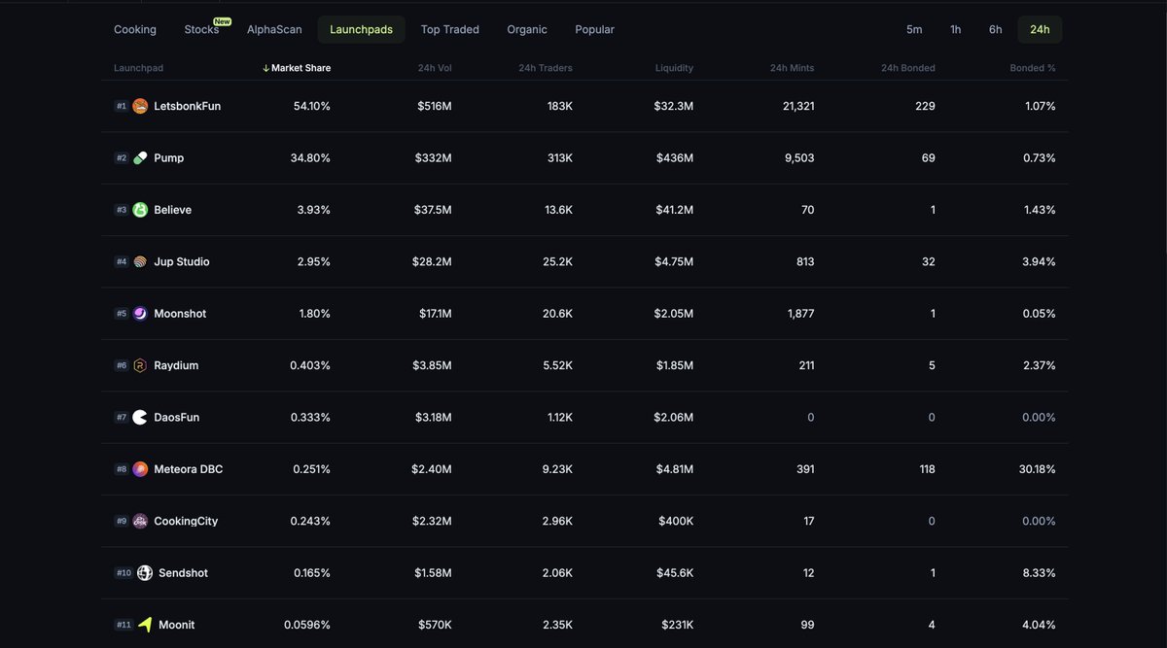Switch to the AlphaScan tab
1167x648 pixels.
274,29
